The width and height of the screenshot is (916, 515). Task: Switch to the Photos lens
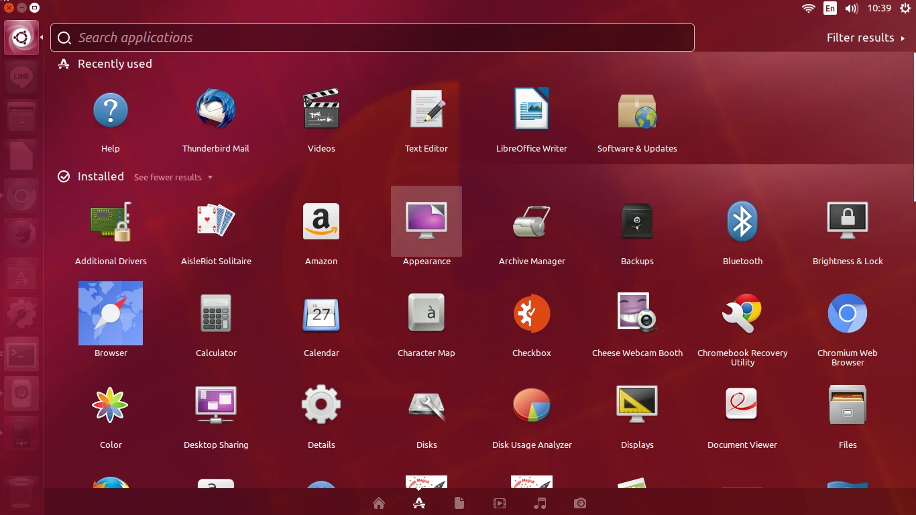pos(580,503)
